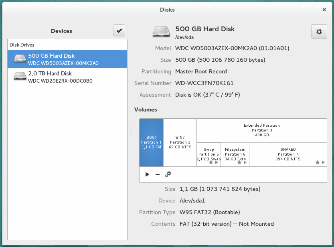The width and height of the screenshot is (334, 247).
Task: Click the size value 500 106 780 160 bytes
Action: 220,60
